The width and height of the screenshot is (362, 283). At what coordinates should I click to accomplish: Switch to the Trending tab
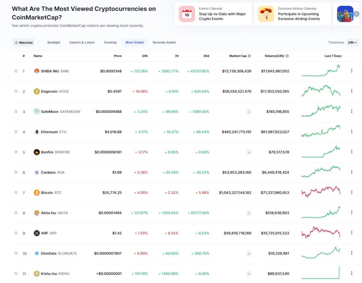tap(110, 43)
